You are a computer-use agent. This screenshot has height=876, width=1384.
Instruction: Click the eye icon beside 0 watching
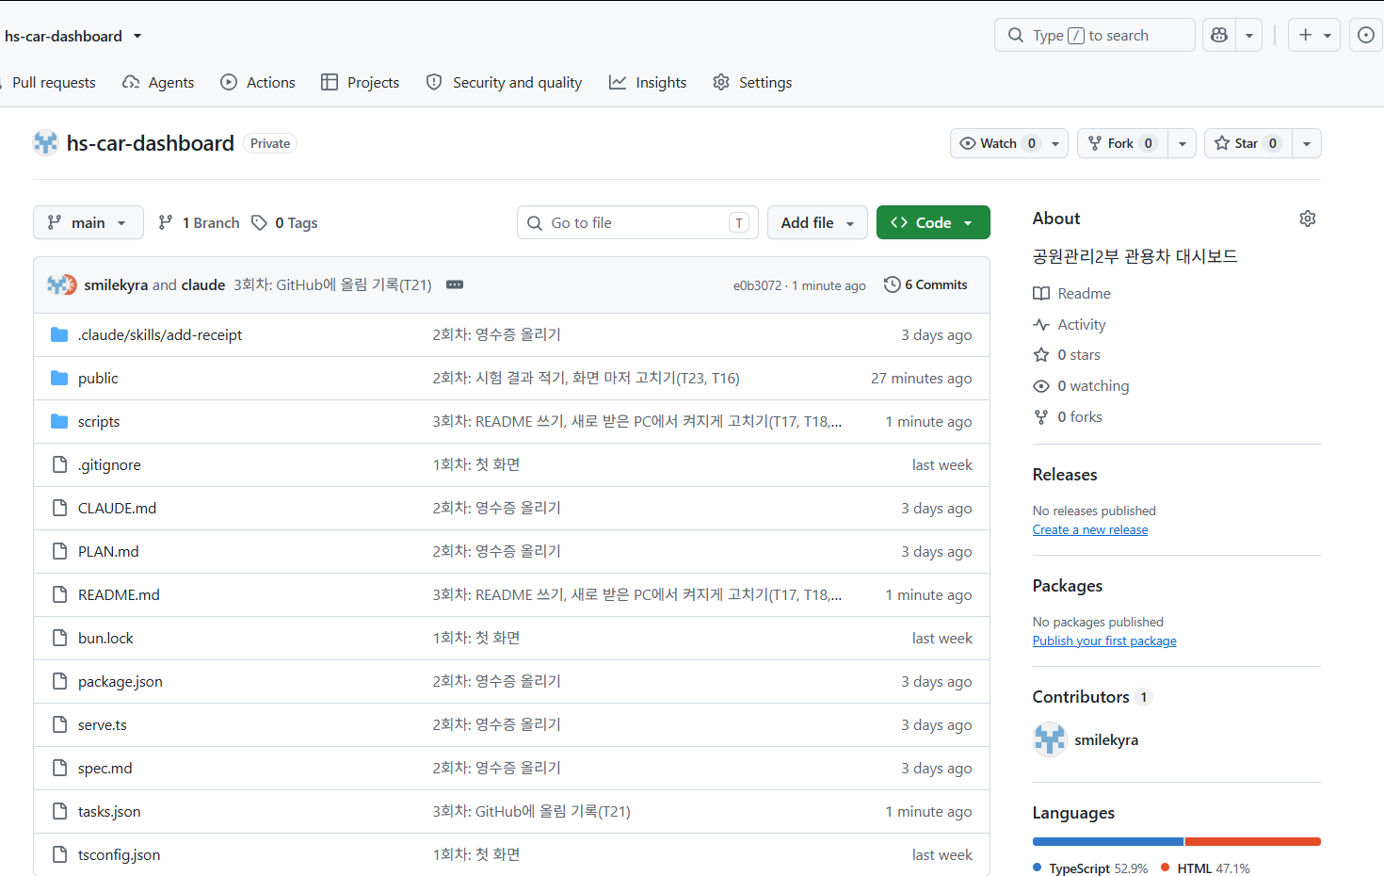(1041, 386)
